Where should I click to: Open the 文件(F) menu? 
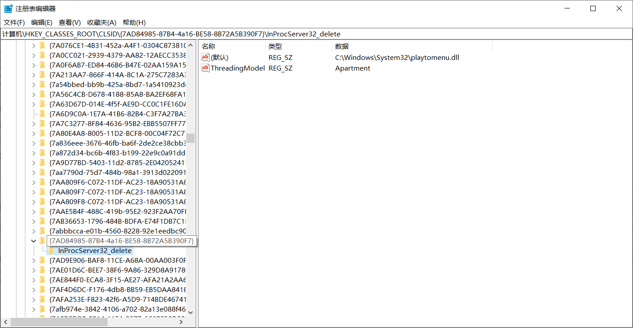[x=14, y=23]
